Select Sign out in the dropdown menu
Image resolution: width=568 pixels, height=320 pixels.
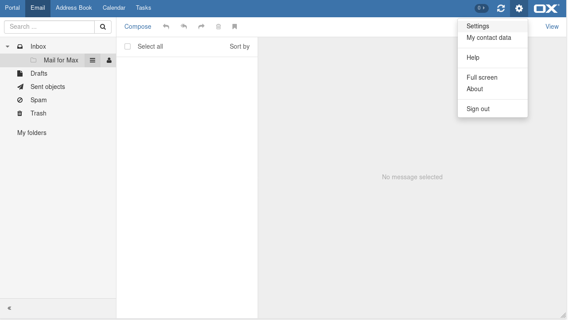tap(478, 109)
